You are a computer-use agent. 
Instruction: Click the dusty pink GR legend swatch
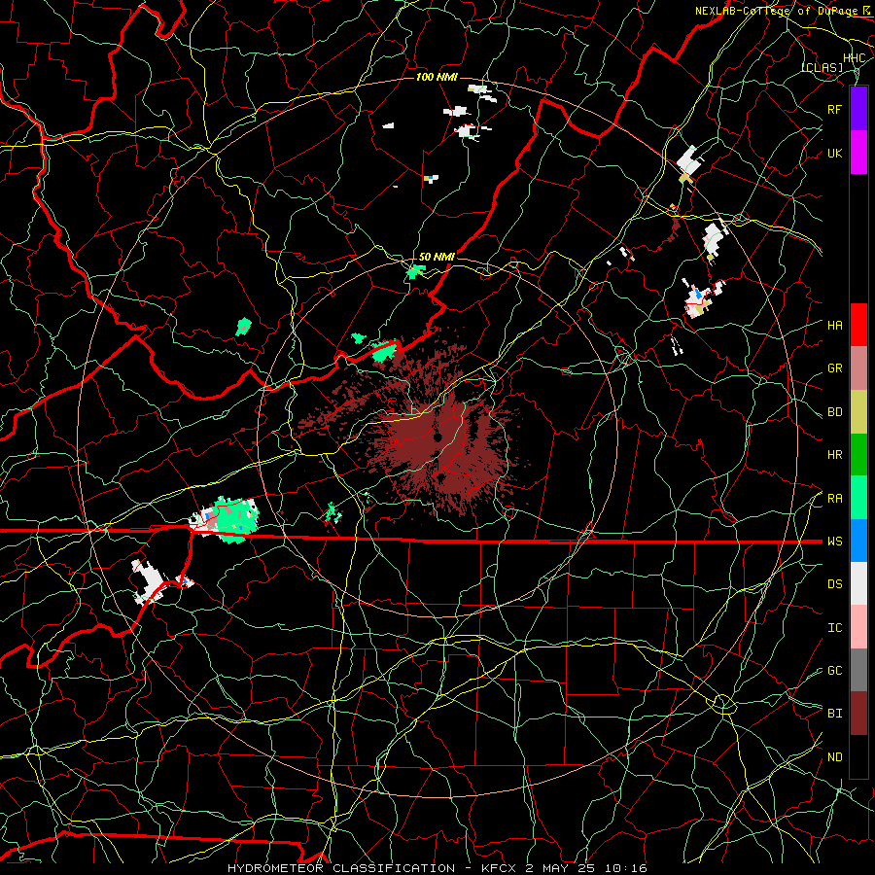858,367
